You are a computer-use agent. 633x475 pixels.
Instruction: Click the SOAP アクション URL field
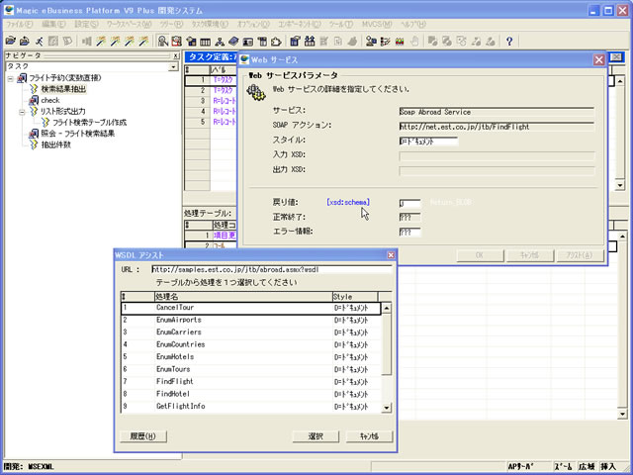pyautogui.click(x=497, y=127)
